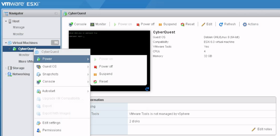Expand the Networking tree node
This screenshot has height=136, width=280.
point(6,74)
